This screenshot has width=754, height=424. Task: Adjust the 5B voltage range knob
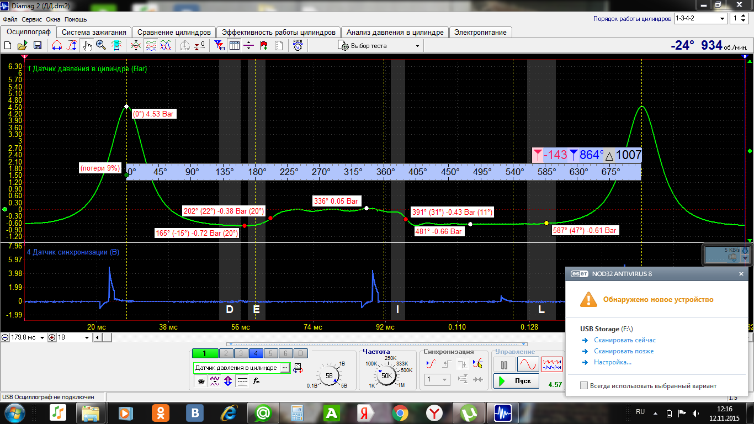click(x=329, y=375)
